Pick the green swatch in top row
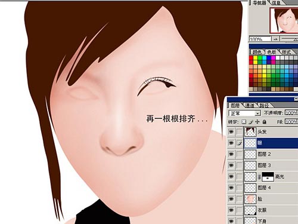The width and height of the screenshot is (298, 224). point(260,58)
